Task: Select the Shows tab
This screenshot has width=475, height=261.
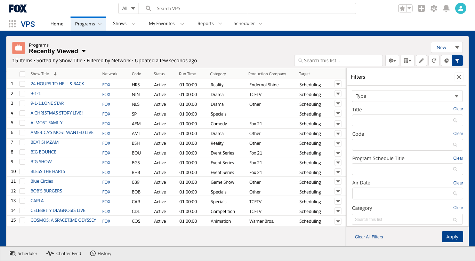Action: (x=120, y=24)
